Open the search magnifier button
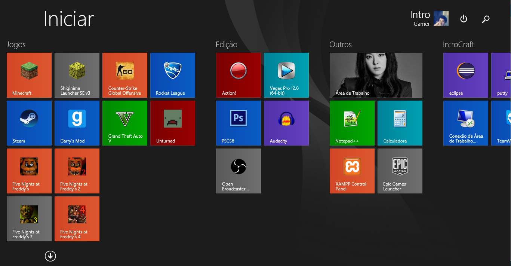511x266 pixels. coord(486,19)
